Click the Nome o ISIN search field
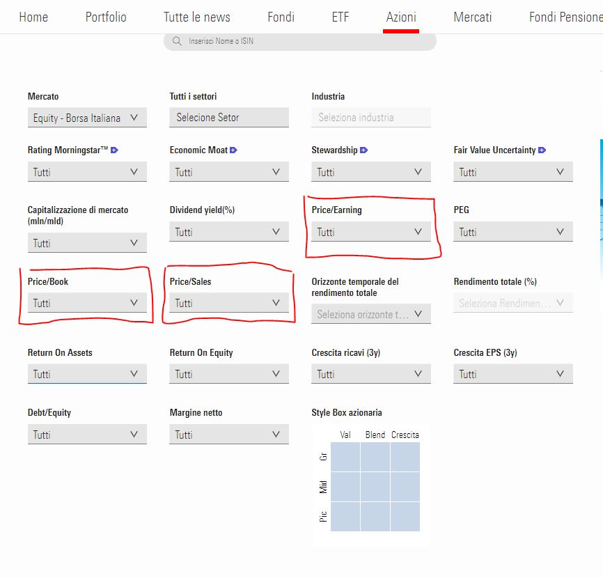This screenshot has width=603, height=578. [306, 42]
